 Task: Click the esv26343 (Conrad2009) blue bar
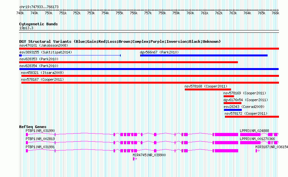click(233, 110)
